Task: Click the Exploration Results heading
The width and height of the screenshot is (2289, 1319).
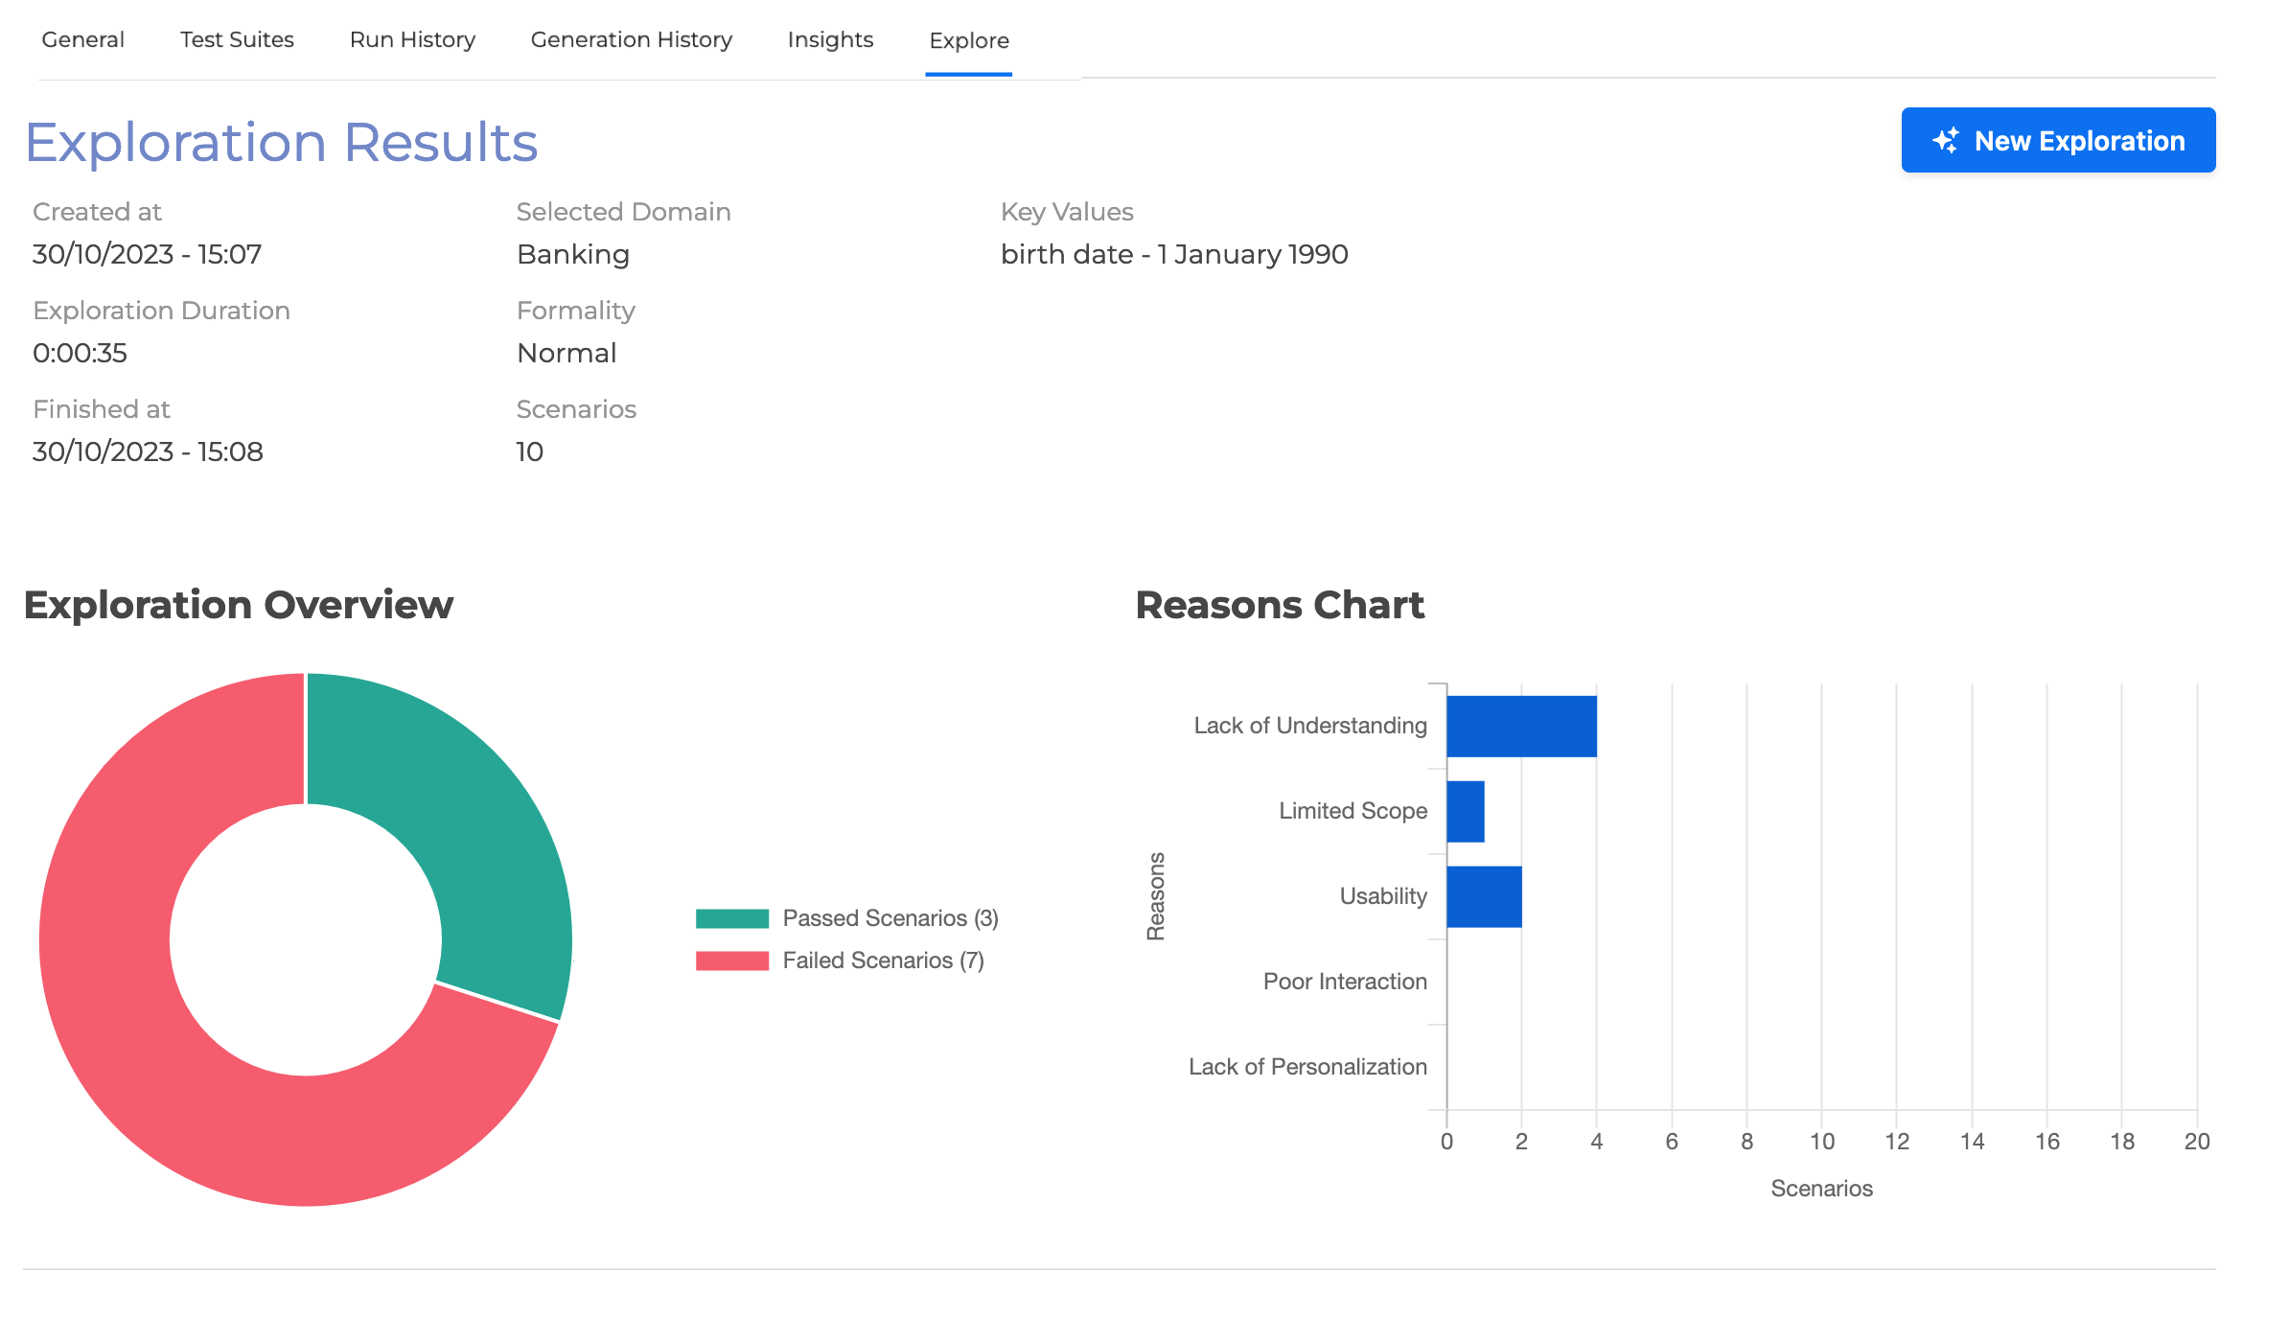Action: tap(281, 143)
